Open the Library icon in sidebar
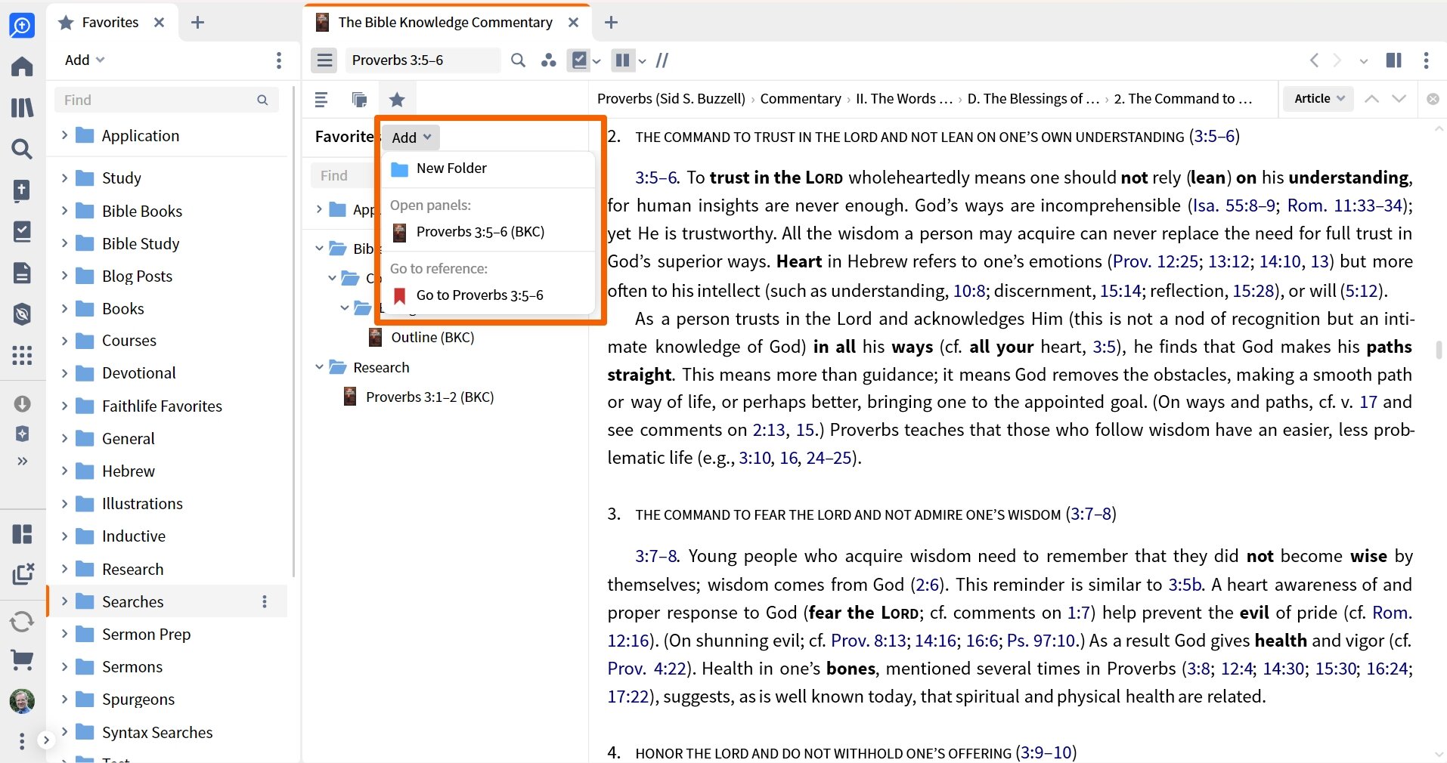1447x763 pixels. [22, 107]
